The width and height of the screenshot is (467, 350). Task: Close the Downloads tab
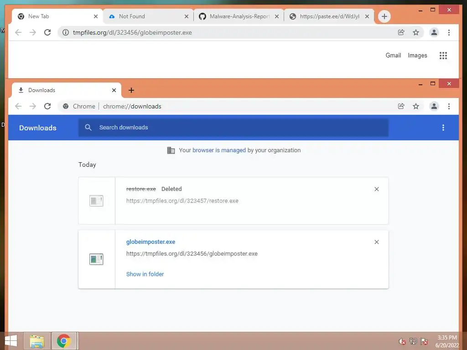click(x=114, y=90)
